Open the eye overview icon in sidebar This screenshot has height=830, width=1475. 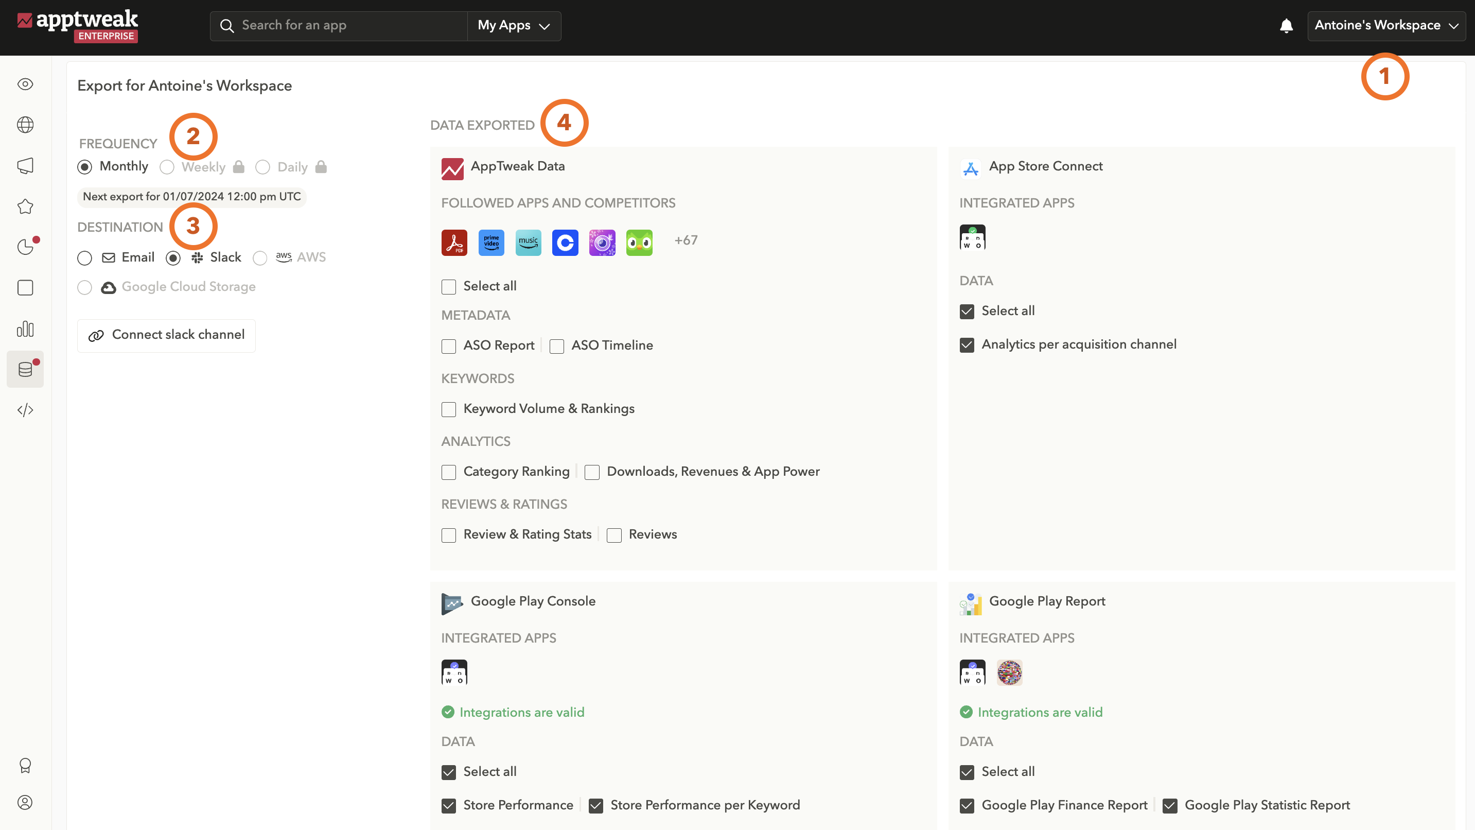pyautogui.click(x=25, y=84)
